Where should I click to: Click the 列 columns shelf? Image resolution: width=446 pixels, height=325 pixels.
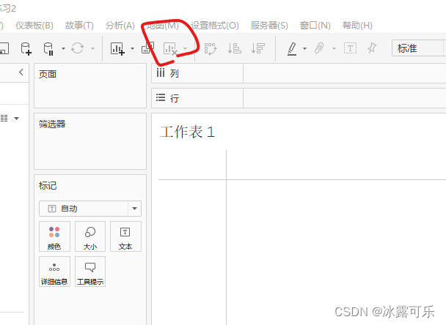pos(299,73)
